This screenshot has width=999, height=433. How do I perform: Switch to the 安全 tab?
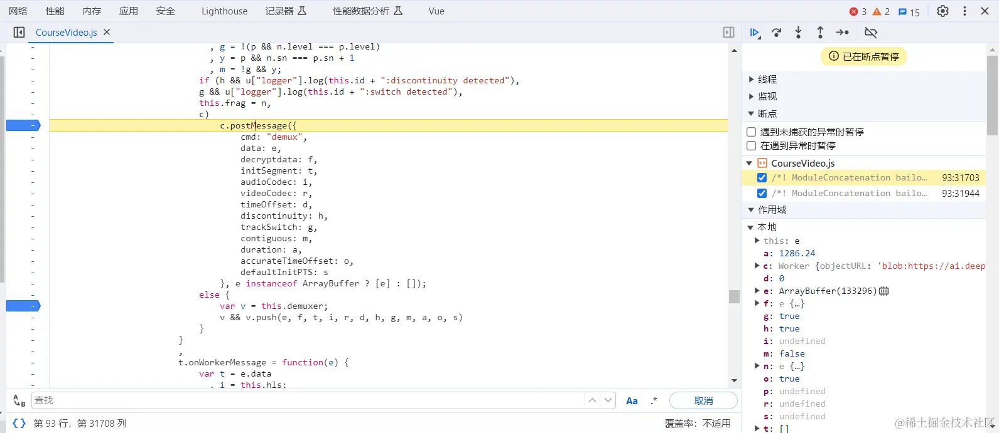[166, 11]
